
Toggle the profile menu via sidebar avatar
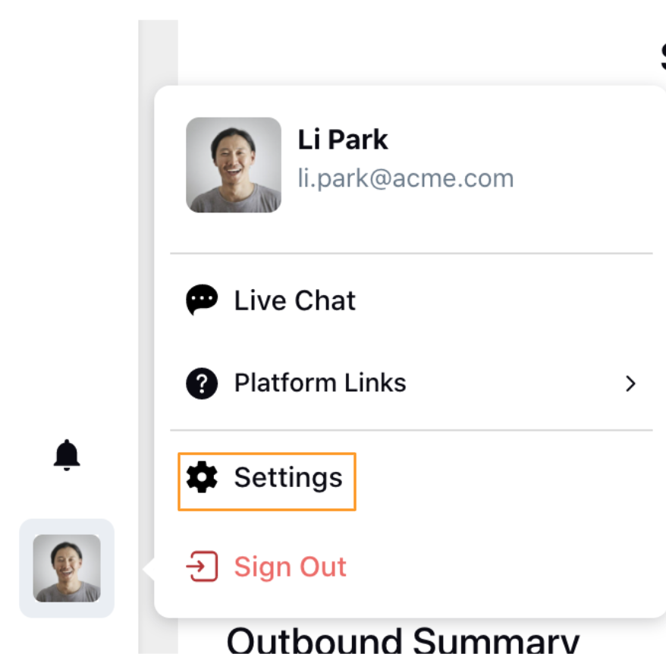point(67,568)
